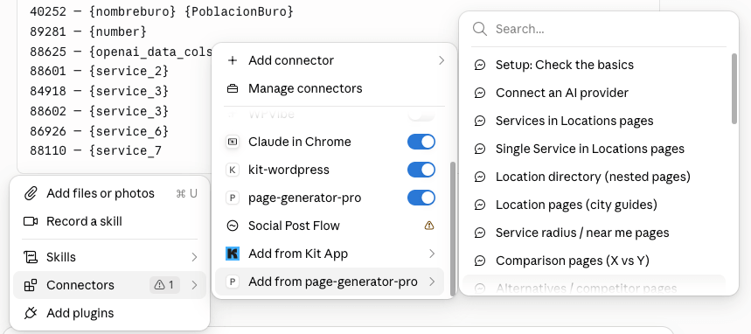The height and width of the screenshot is (334, 751).
Task: Turn off the page-generator-pro toggle
Action: pyautogui.click(x=421, y=198)
